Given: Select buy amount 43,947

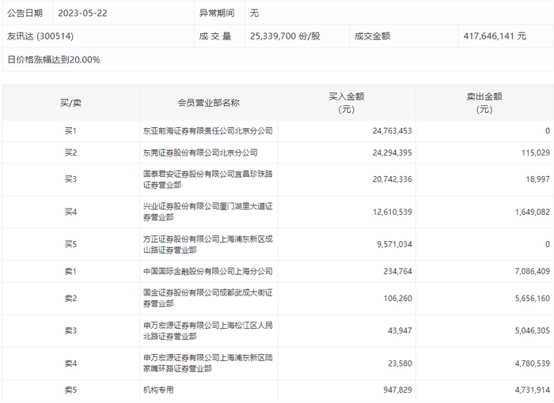Looking at the screenshot, I should (400, 330).
